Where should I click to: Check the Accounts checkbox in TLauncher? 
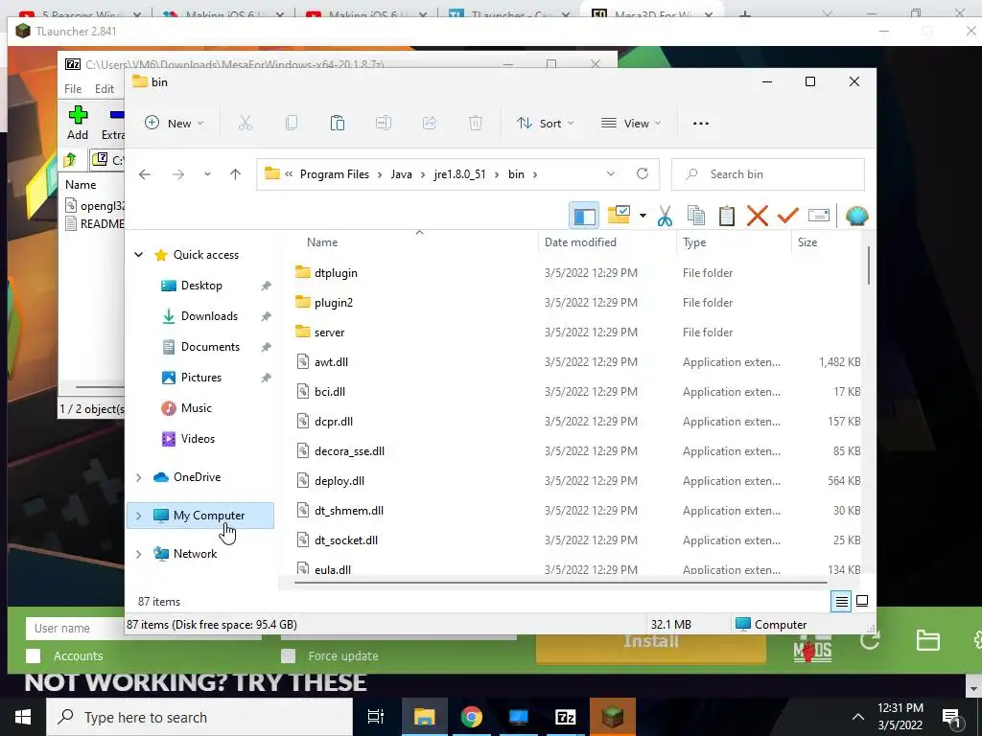coord(34,655)
